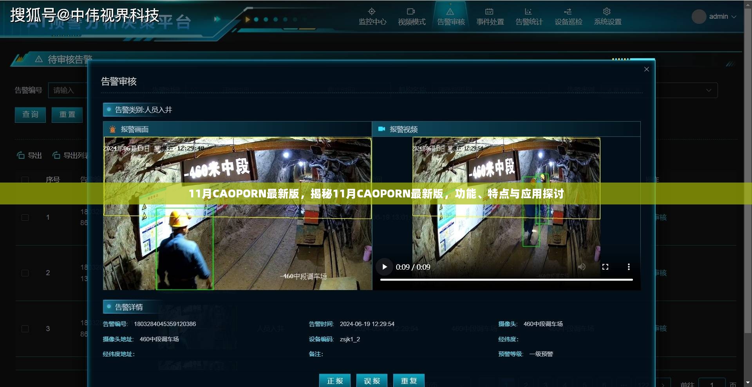The image size is (752, 387).
Task: Click the 报警视频 camera icon
Action: point(381,129)
